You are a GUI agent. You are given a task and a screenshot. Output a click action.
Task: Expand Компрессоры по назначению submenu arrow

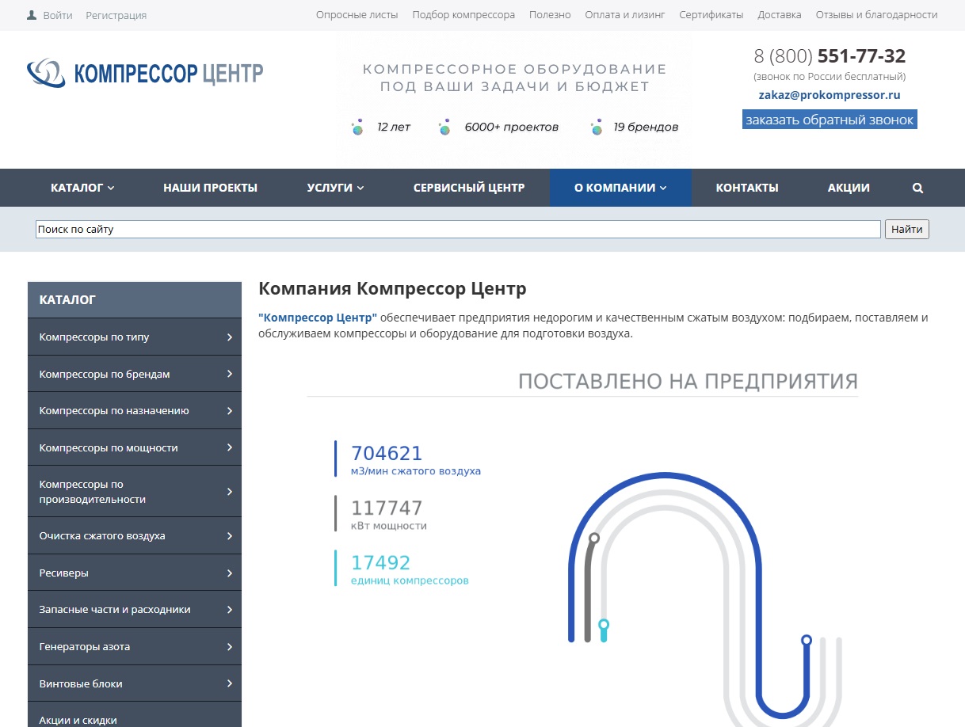(x=230, y=411)
